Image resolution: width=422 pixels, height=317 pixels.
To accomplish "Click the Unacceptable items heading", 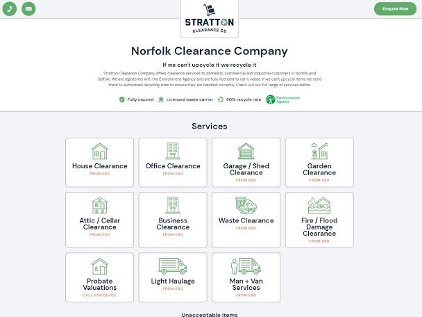I will coord(210,315).
